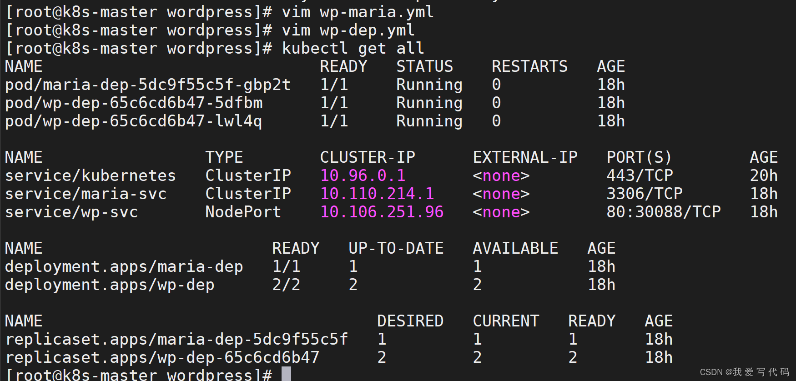Click ClusterIP type of service/kubernetes

coord(248,175)
